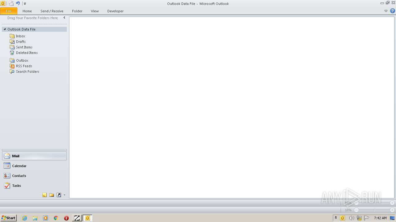The width and height of the screenshot is (396, 222).
Task: Select Search Folders in the tree
Action: click(x=28, y=72)
